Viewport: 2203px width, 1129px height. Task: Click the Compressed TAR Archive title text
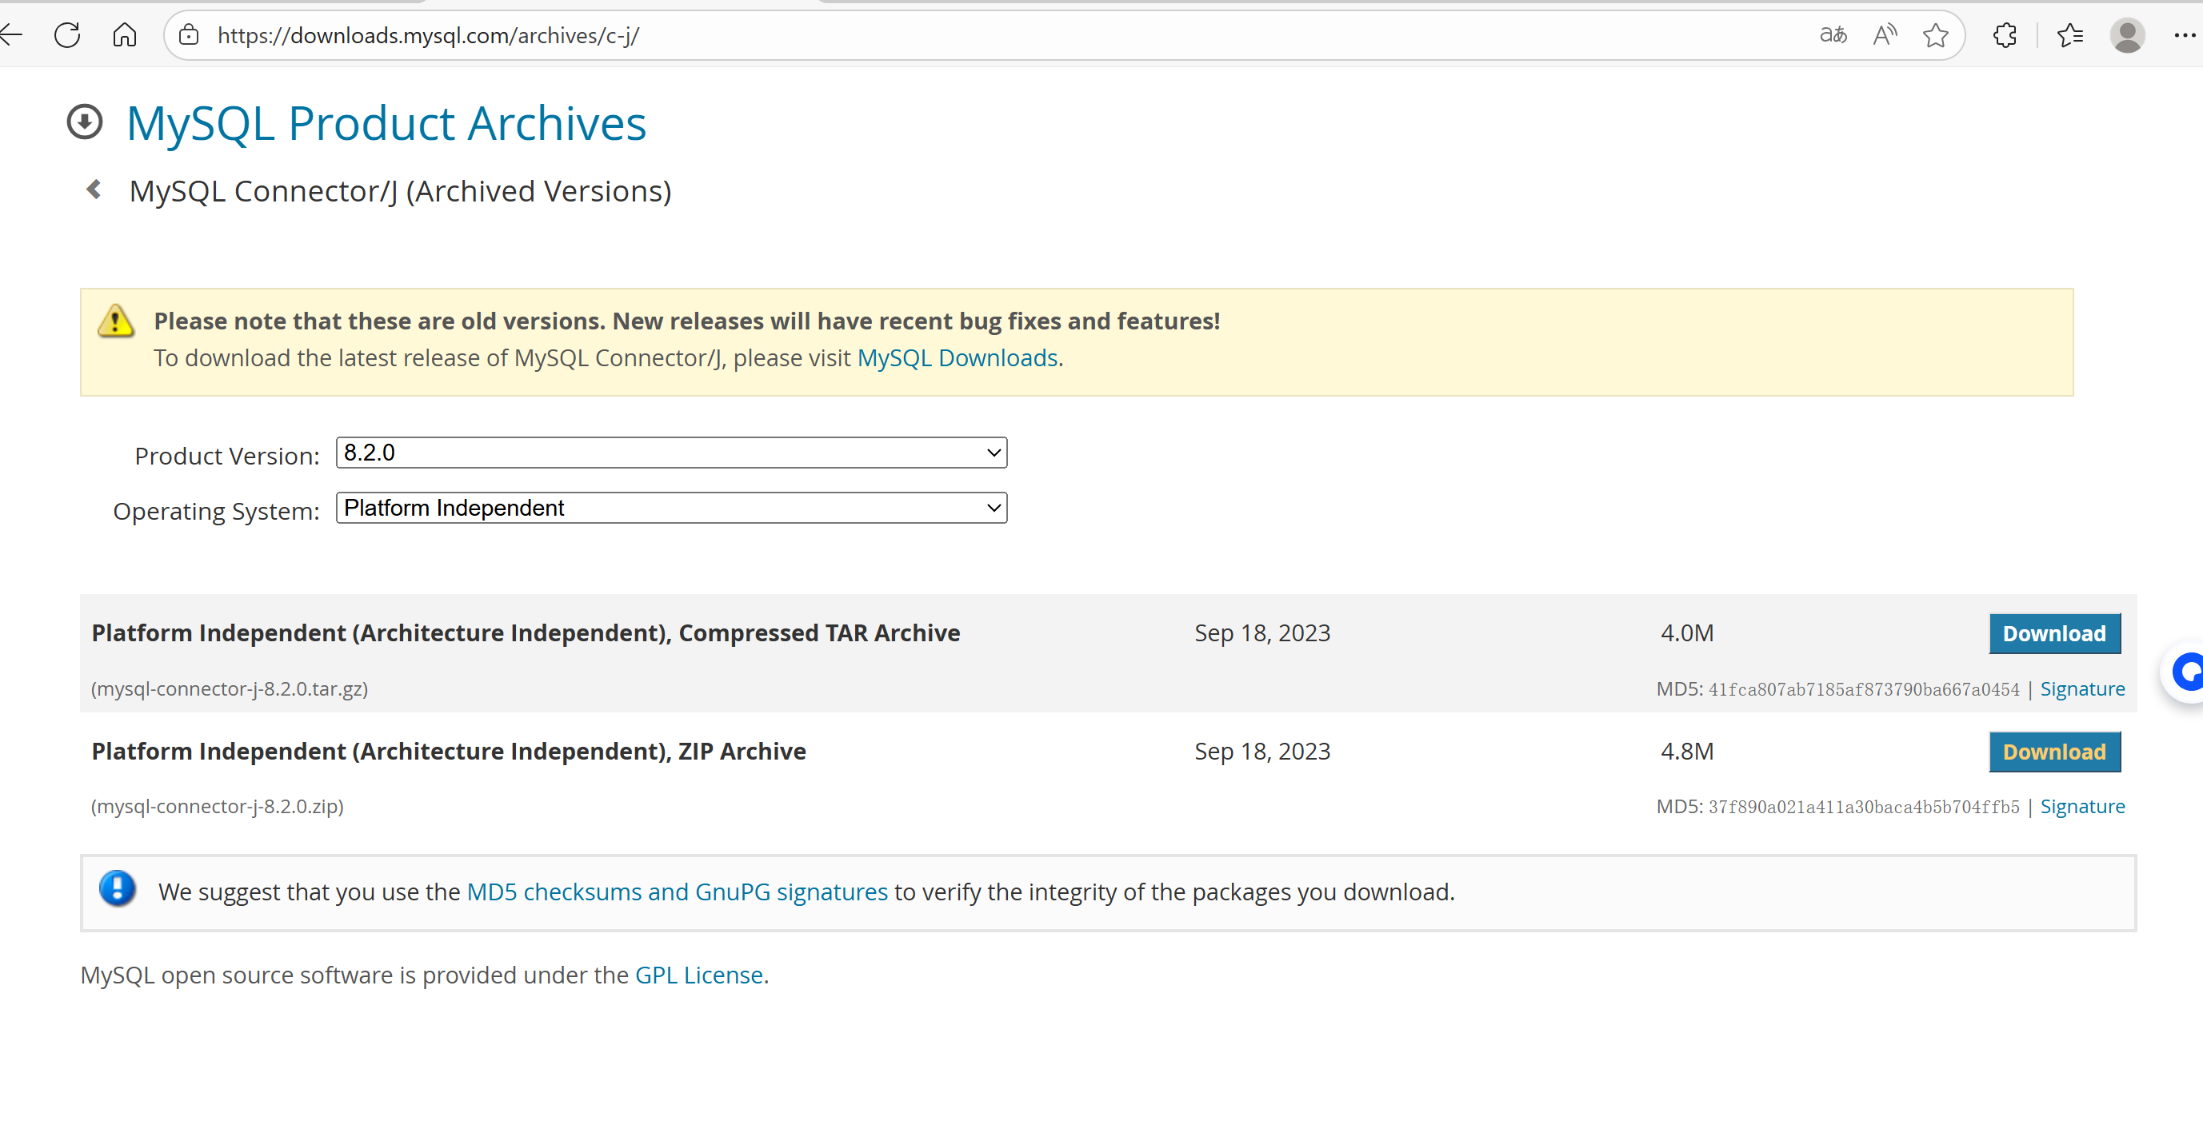tap(526, 633)
